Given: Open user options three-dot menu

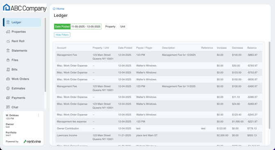Looking at the screenshot, I should point(39,115).
